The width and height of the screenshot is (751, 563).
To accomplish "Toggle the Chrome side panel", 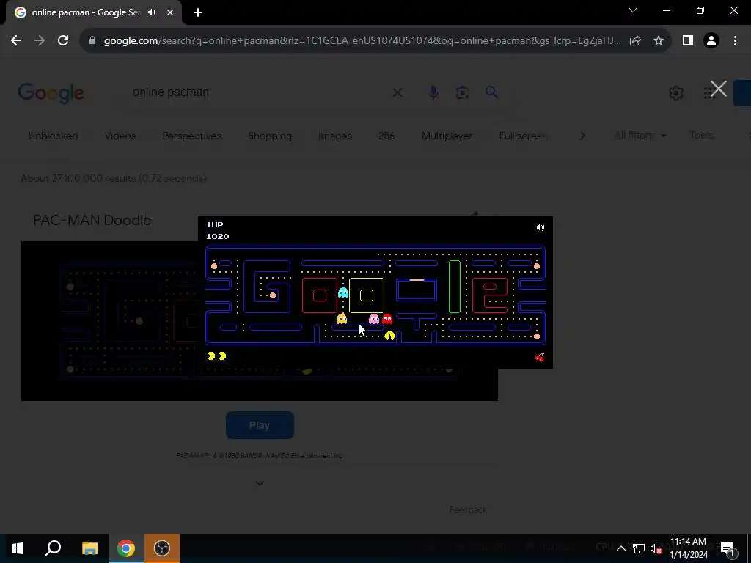I will point(688,41).
